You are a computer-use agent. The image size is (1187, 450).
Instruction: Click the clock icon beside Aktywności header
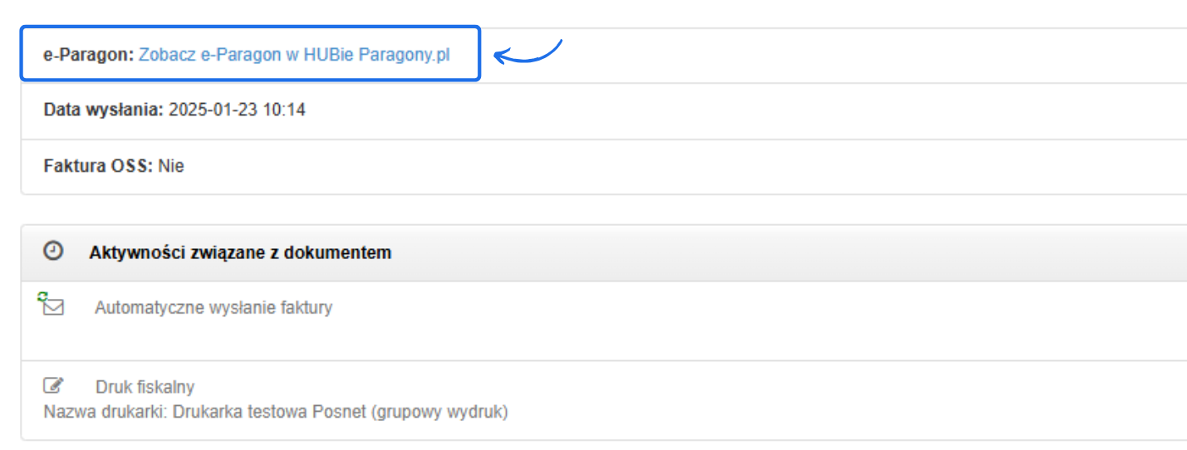click(x=53, y=252)
